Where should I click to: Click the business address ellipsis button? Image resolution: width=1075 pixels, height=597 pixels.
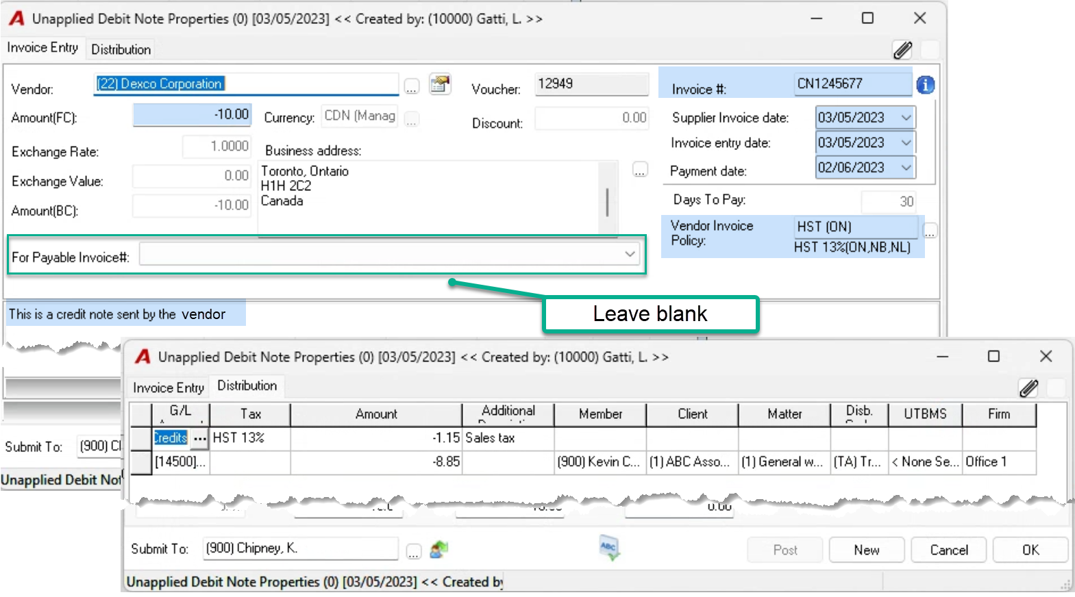click(639, 170)
